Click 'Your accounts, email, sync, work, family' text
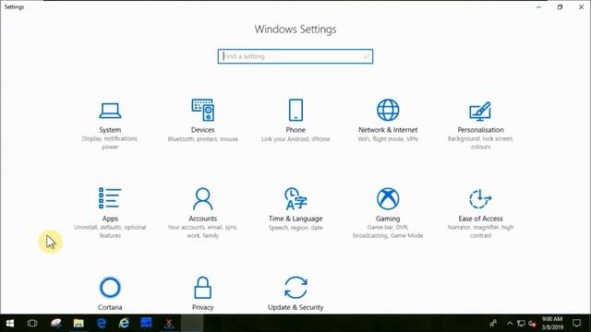This screenshot has height=332, width=591. point(203,231)
